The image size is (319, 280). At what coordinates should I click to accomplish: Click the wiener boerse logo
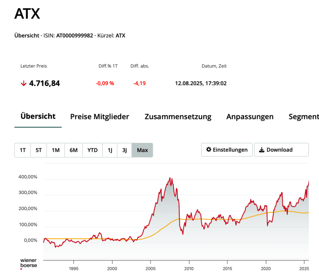click(28, 263)
